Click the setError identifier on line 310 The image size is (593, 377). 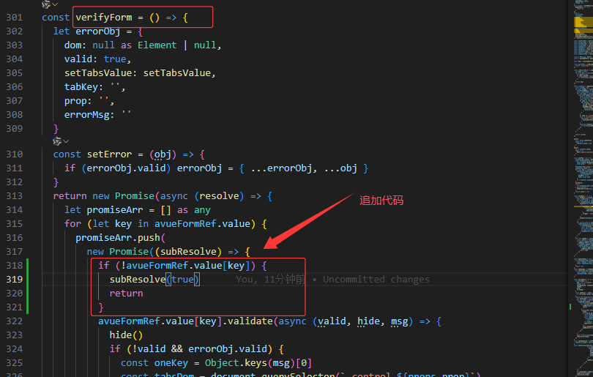pos(111,154)
